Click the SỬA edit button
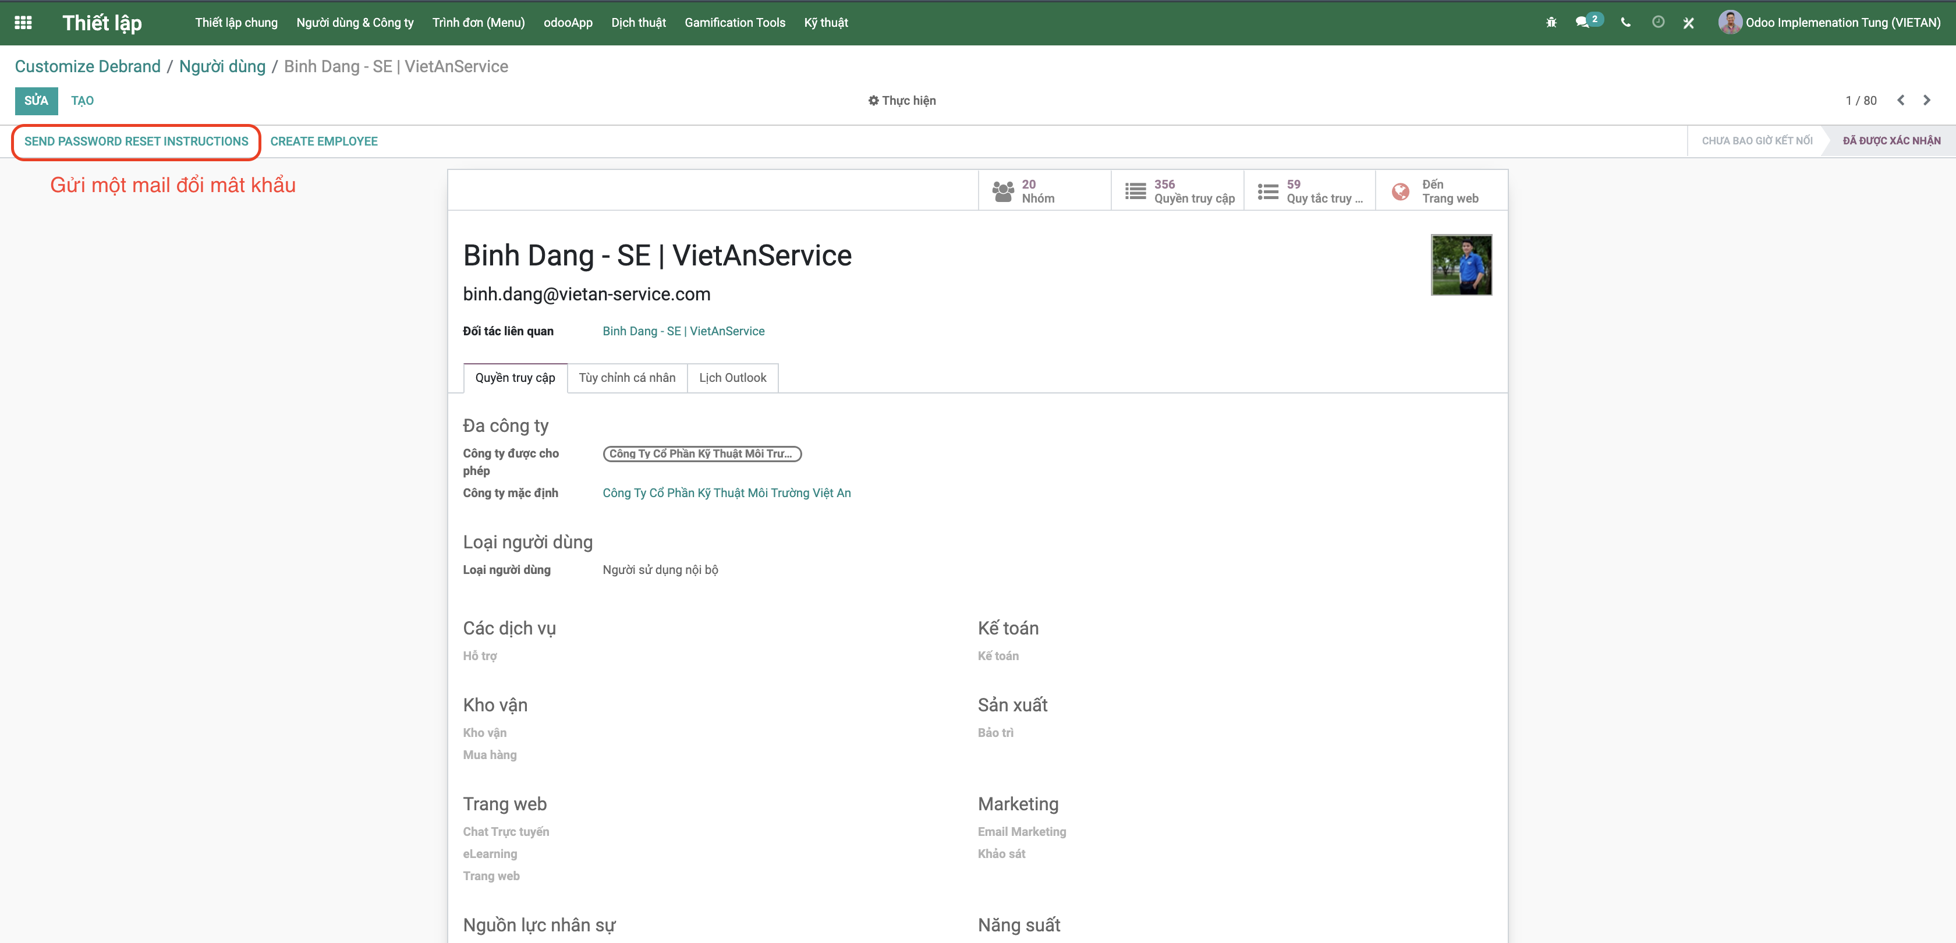Image resolution: width=1956 pixels, height=943 pixels. pyautogui.click(x=36, y=101)
